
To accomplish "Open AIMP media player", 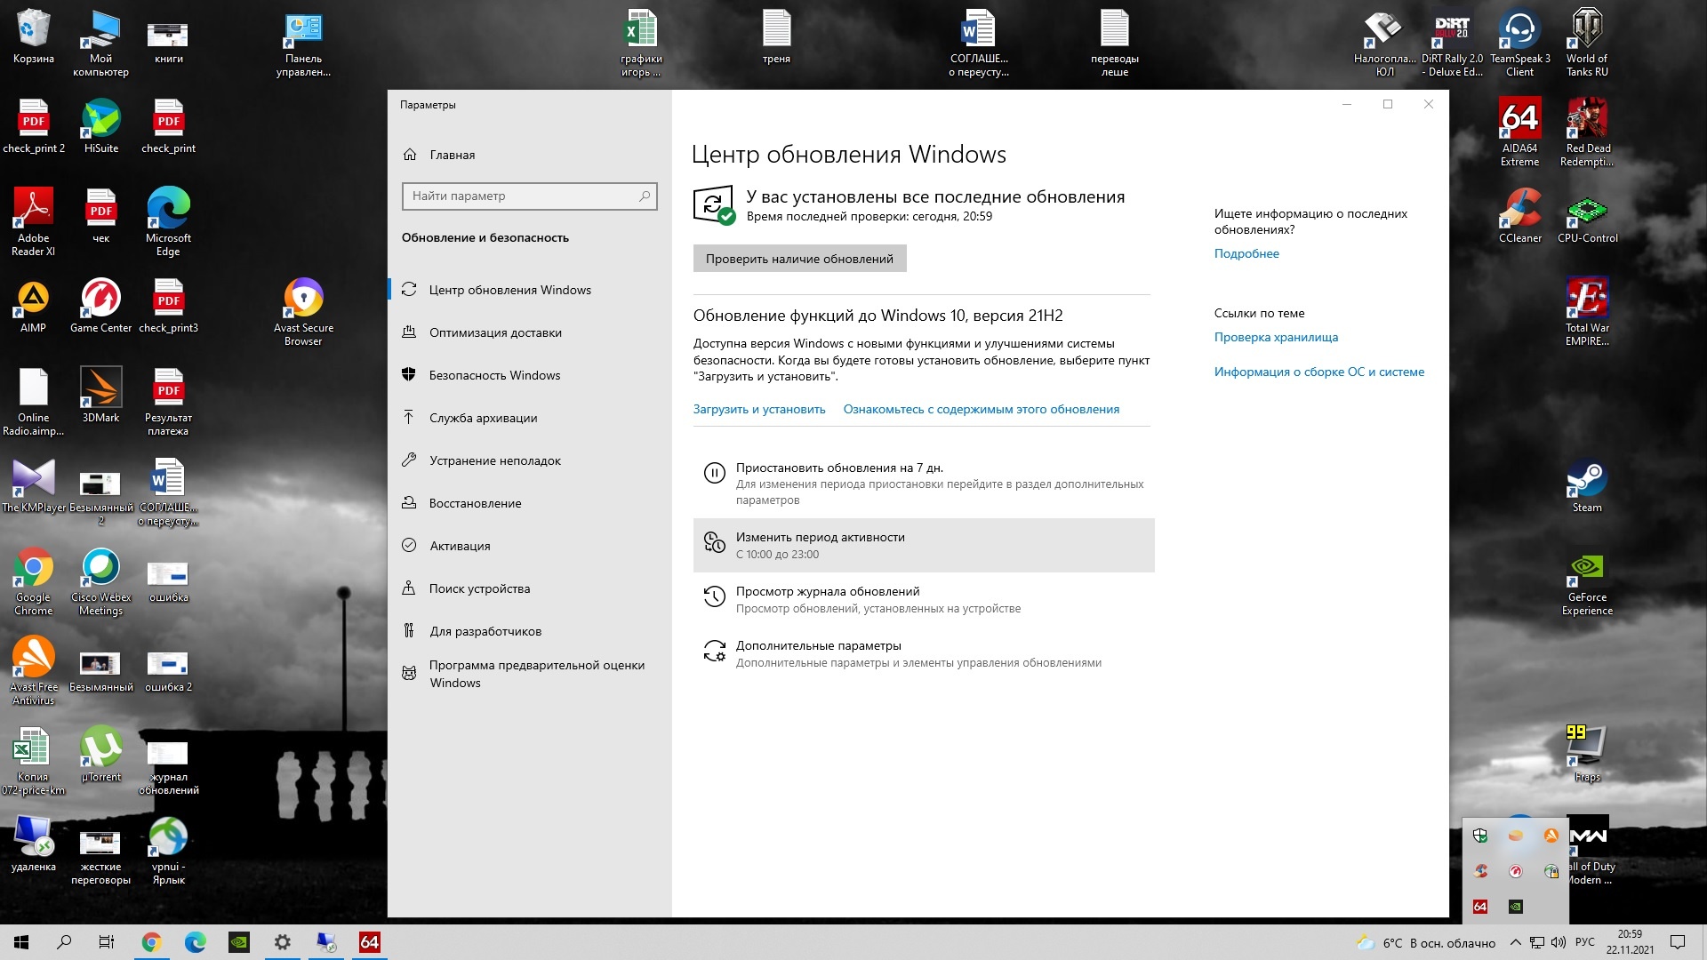I will tap(32, 302).
